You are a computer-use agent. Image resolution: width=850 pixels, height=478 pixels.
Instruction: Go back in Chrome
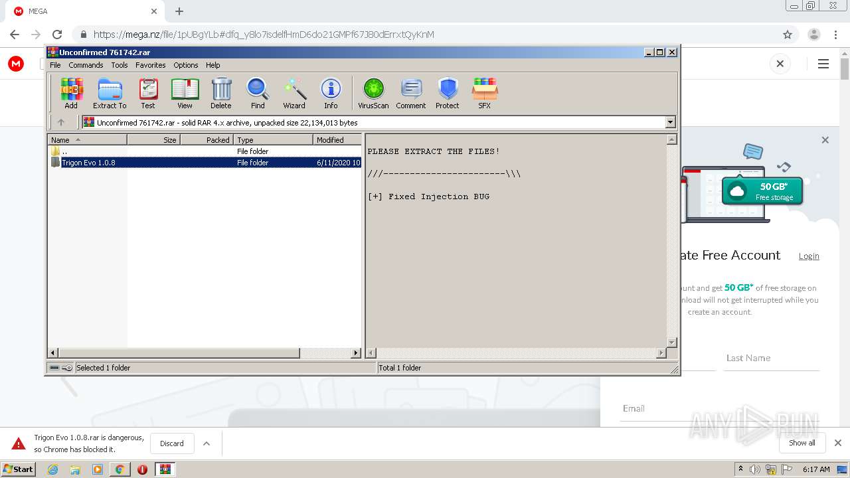point(15,35)
